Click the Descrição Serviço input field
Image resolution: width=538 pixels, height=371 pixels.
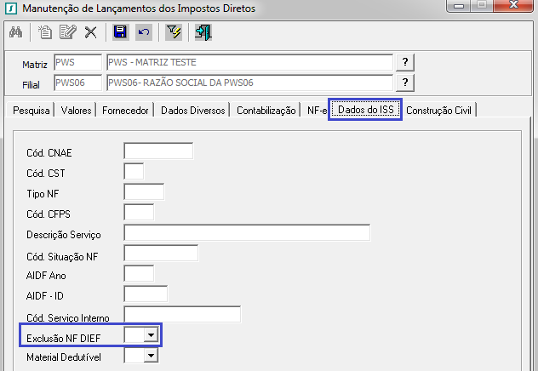click(247, 232)
